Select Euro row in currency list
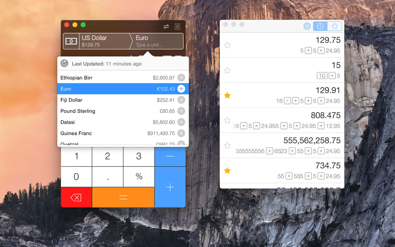Viewport: 395px width, 247px height. pos(123,89)
